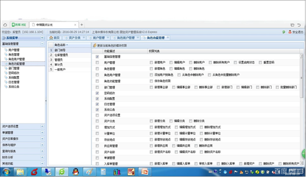Open the Paint palette app in taskbar
This screenshot has height=177, width=306.
click(x=89, y=172)
